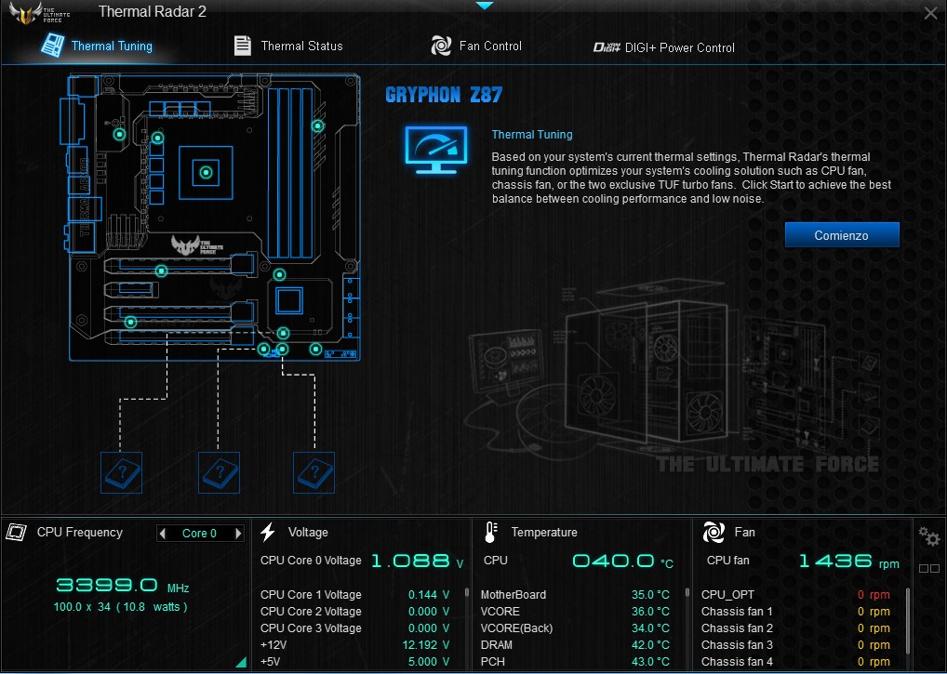Image resolution: width=947 pixels, height=674 pixels.
Task: Click the 3399.0 MHz frequency readout
Action: tap(123, 586)
